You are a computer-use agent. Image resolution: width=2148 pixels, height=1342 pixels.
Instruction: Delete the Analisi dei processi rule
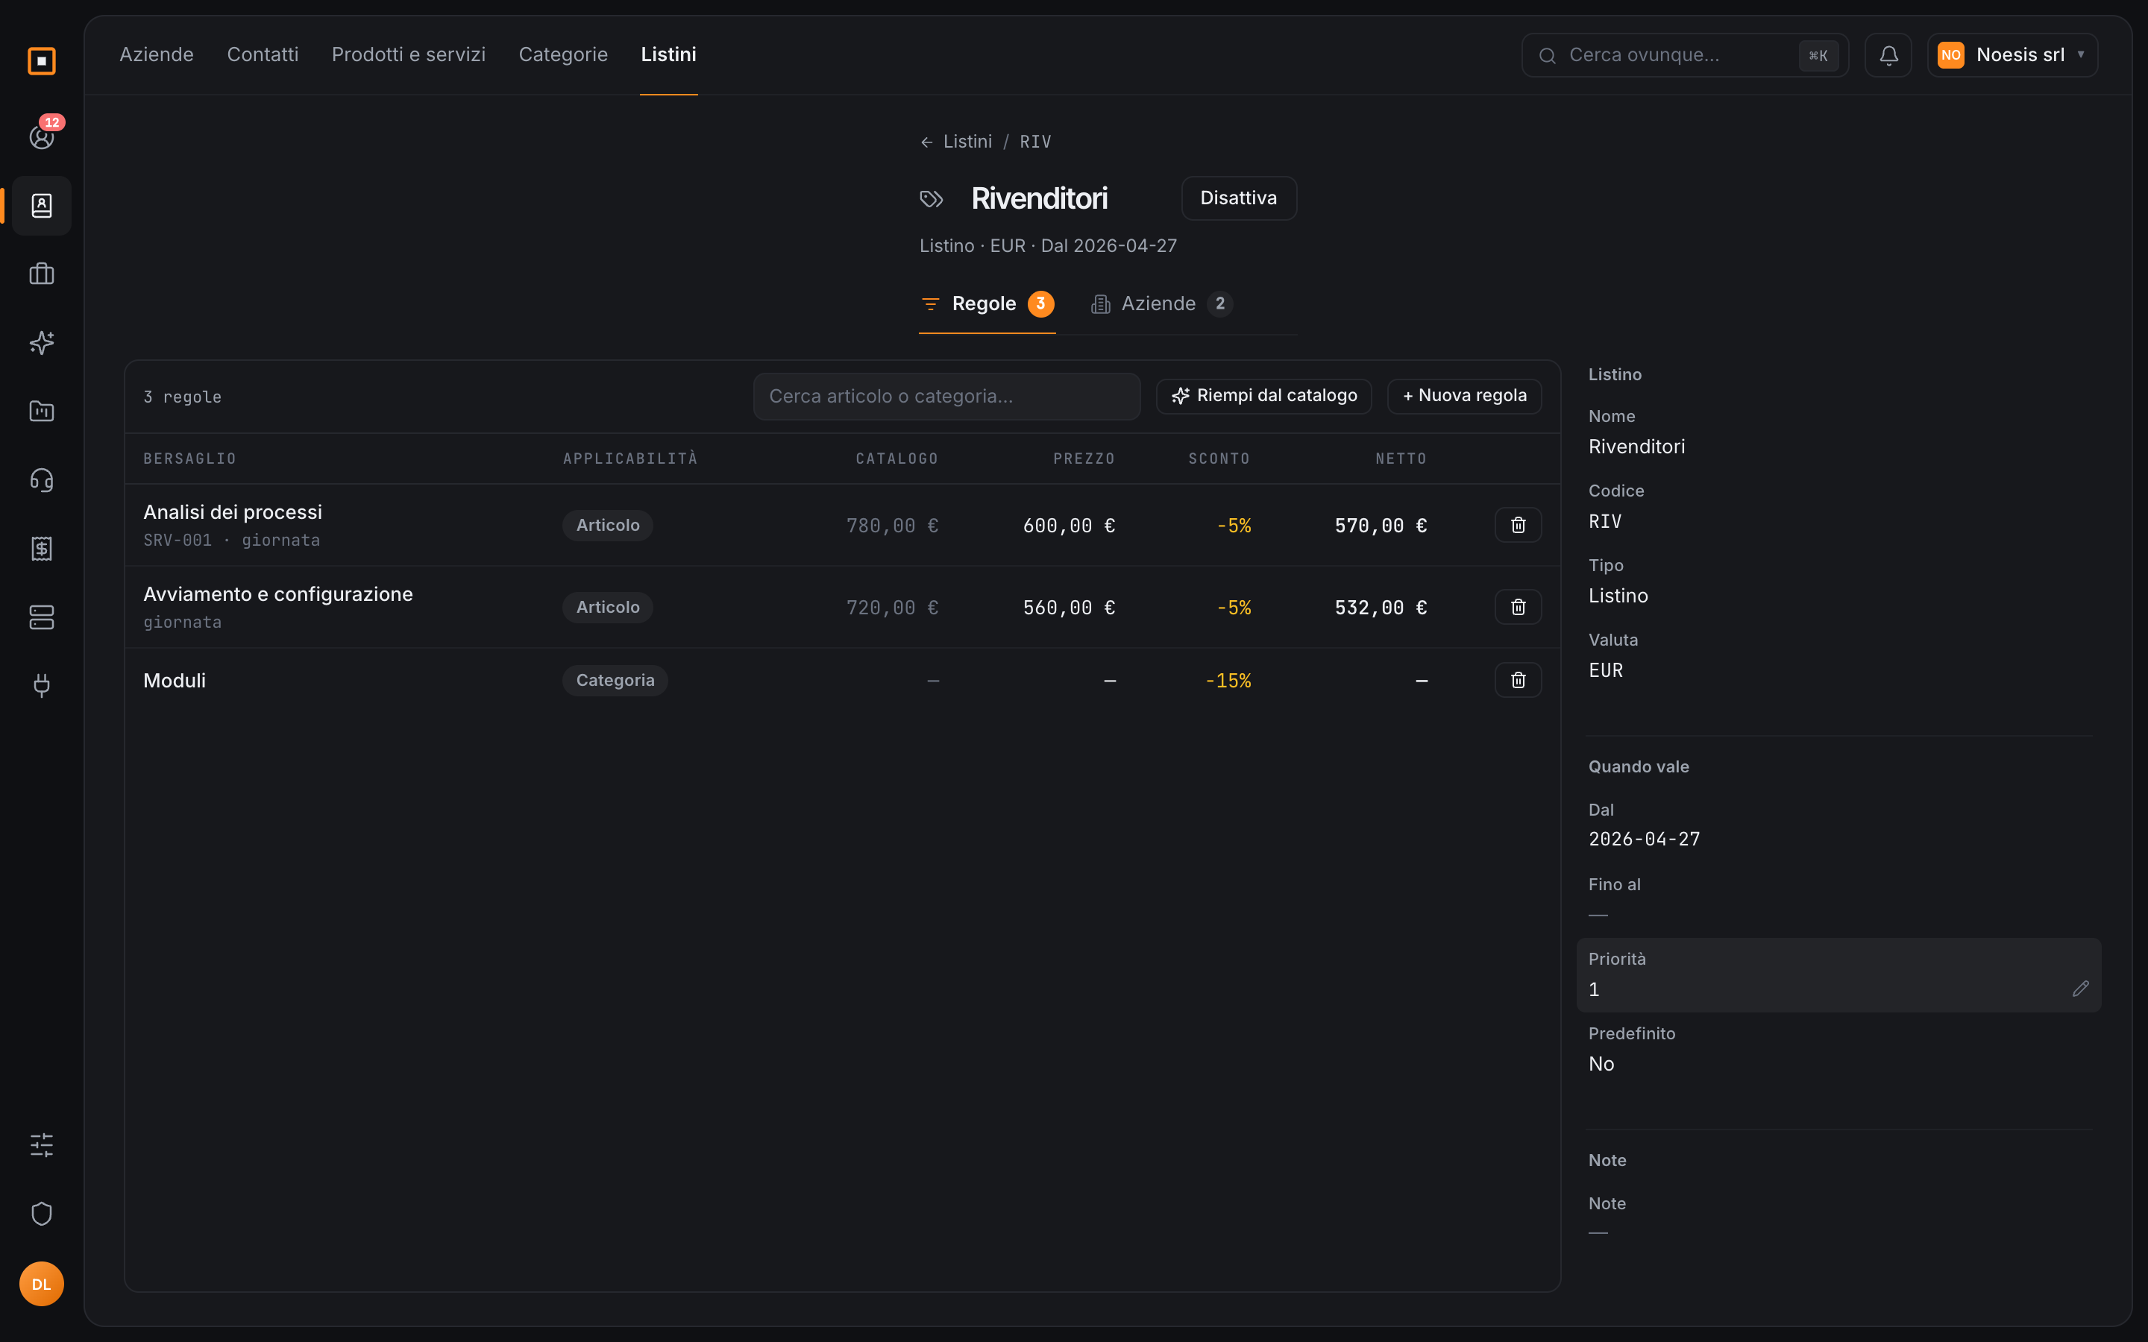1518,526
